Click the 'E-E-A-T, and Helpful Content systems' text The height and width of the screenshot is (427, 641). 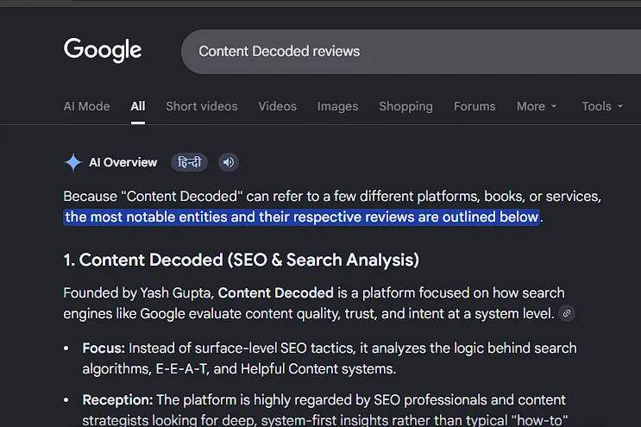pos(276,369)
